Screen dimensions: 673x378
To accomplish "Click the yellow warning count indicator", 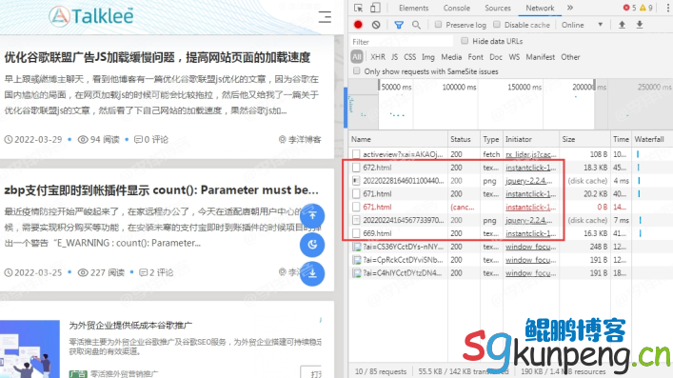I will pyautogui.click(x=646, y=8).
